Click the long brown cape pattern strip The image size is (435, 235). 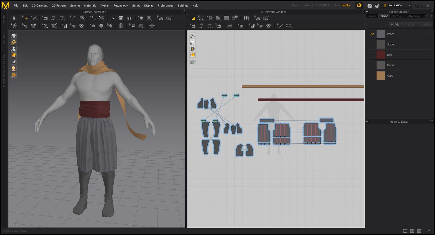coord(303,87)
